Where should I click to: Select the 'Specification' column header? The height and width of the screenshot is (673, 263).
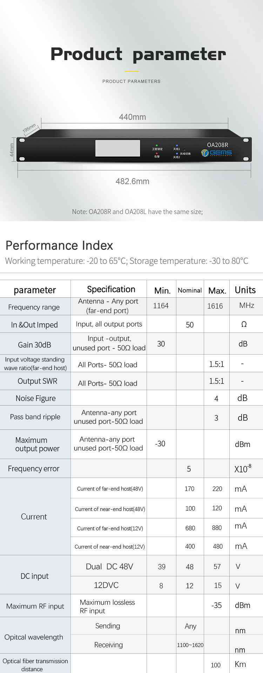[x=111, y=289]
